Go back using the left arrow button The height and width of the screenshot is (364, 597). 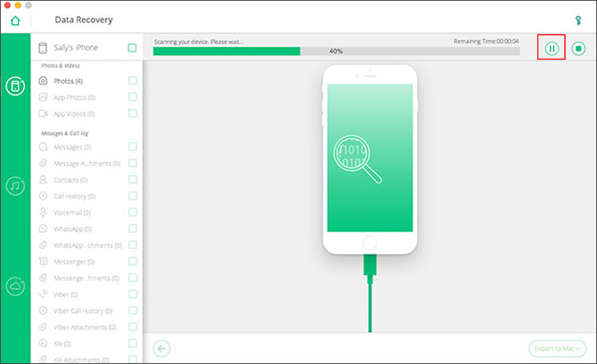click(161, 348)
